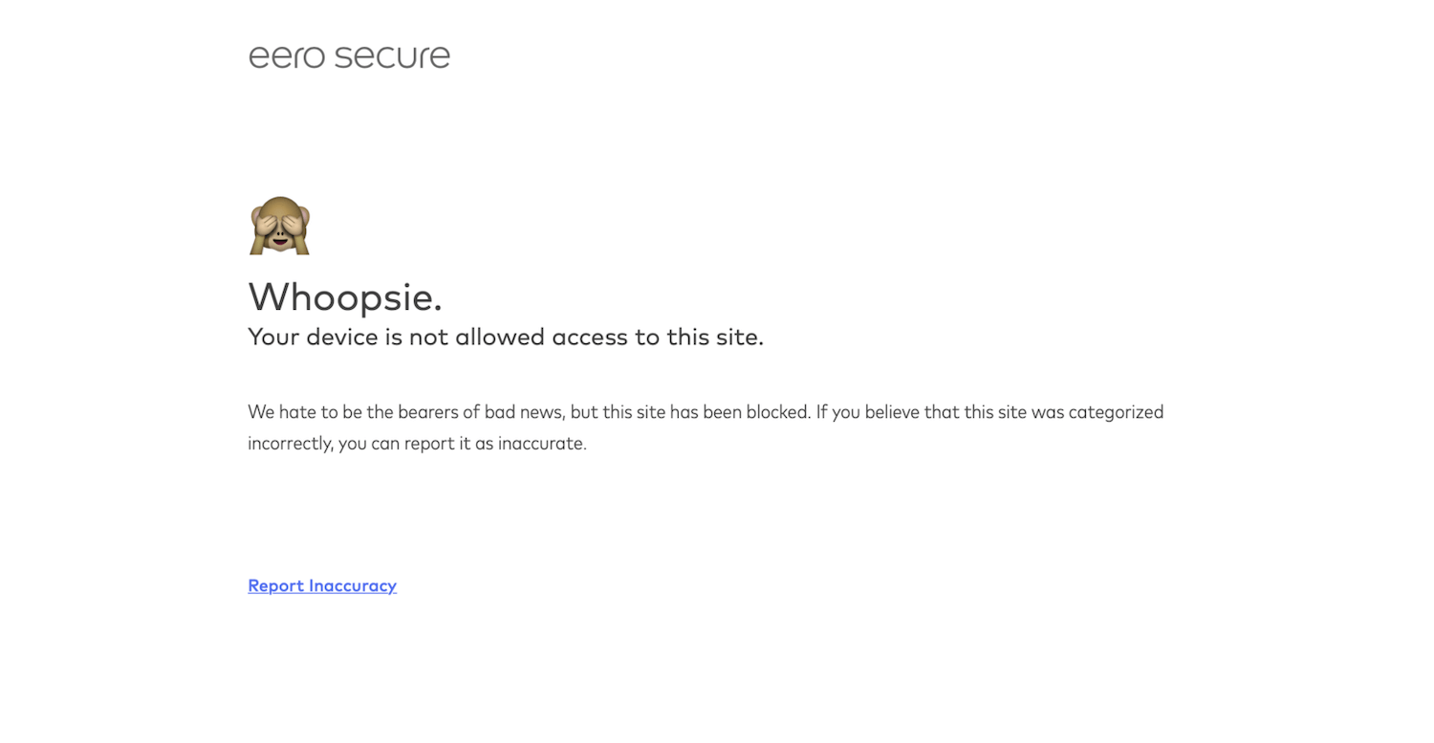The image size is (1434, 743).
Task: Click the eero secure logo
Action: 349,56
